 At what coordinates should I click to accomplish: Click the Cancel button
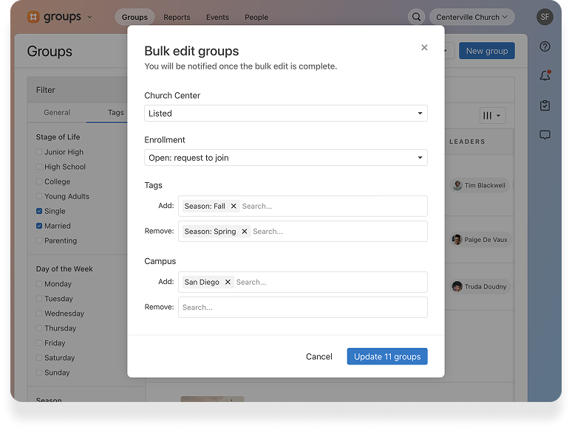click(319, 356)
